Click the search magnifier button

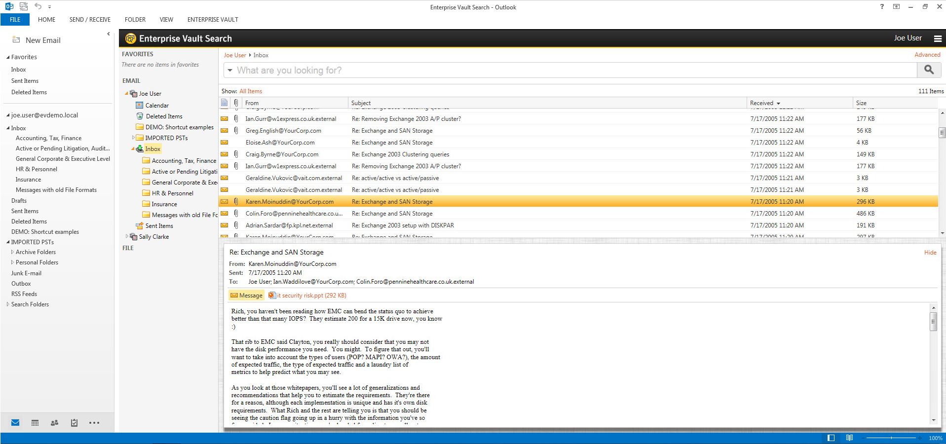click(x=929, y=70)
